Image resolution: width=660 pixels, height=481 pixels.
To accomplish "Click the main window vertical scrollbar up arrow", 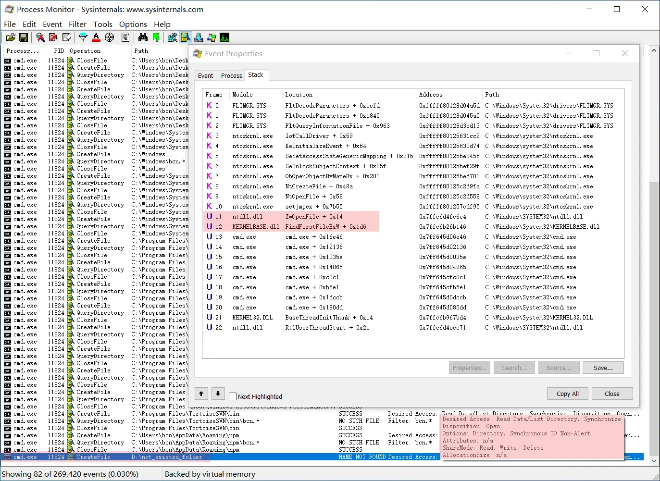I will pyautogui.click(x=654, y=50).
